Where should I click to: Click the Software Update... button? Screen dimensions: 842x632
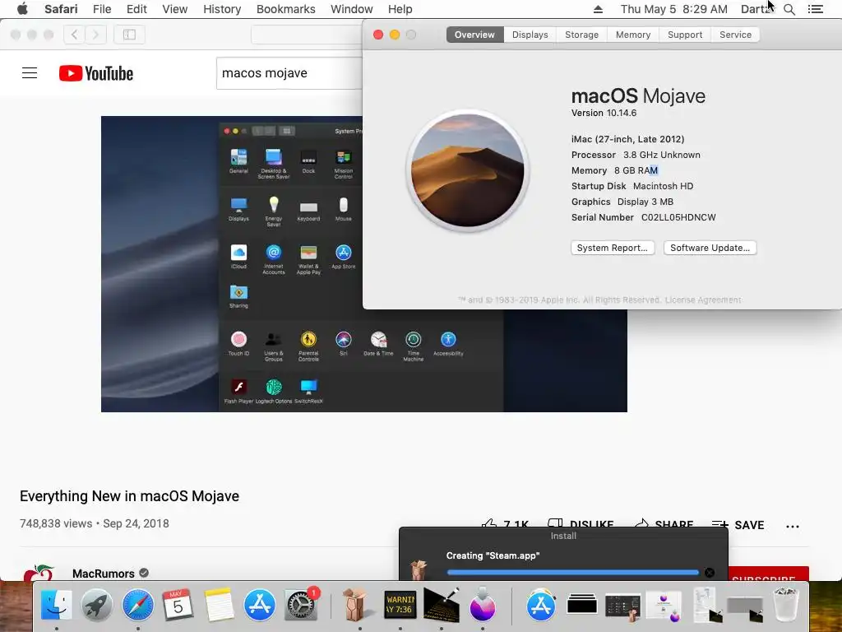coord(710,248)
